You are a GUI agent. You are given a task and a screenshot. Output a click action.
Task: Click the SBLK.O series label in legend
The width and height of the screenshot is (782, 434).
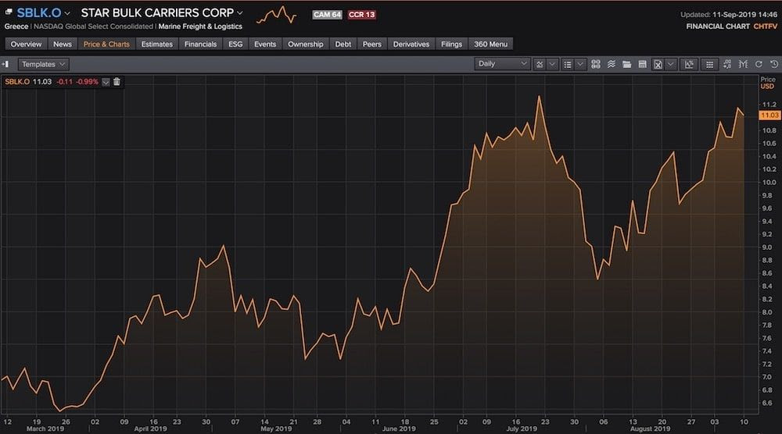17,82
